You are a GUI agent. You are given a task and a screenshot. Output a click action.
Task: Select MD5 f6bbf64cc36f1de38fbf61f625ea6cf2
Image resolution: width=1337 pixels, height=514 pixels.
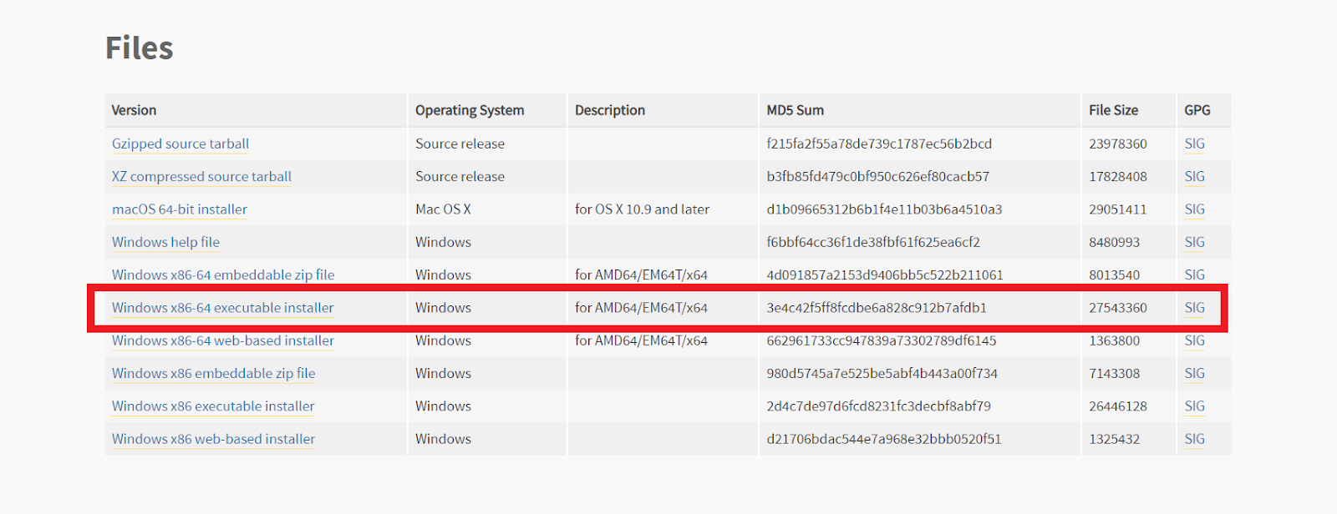[873, 242]
